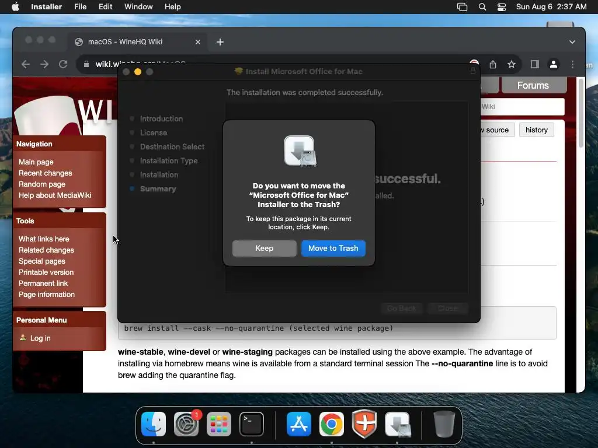Click the Chrome page scrollbar
Image resolution: width=598 pixels, height=448 pixels.
point(581,113)
